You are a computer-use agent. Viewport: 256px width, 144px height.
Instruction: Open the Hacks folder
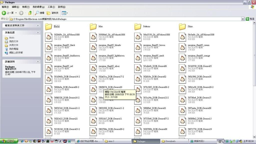coord(49,27)
